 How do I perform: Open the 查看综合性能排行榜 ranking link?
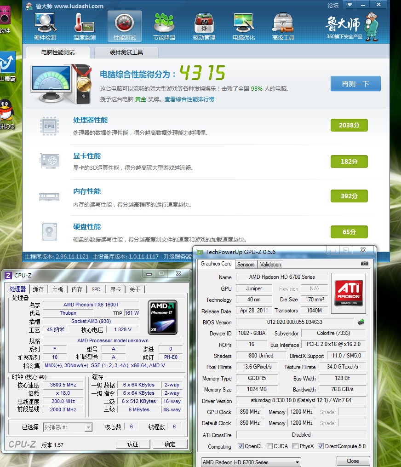tap(189, 99)
